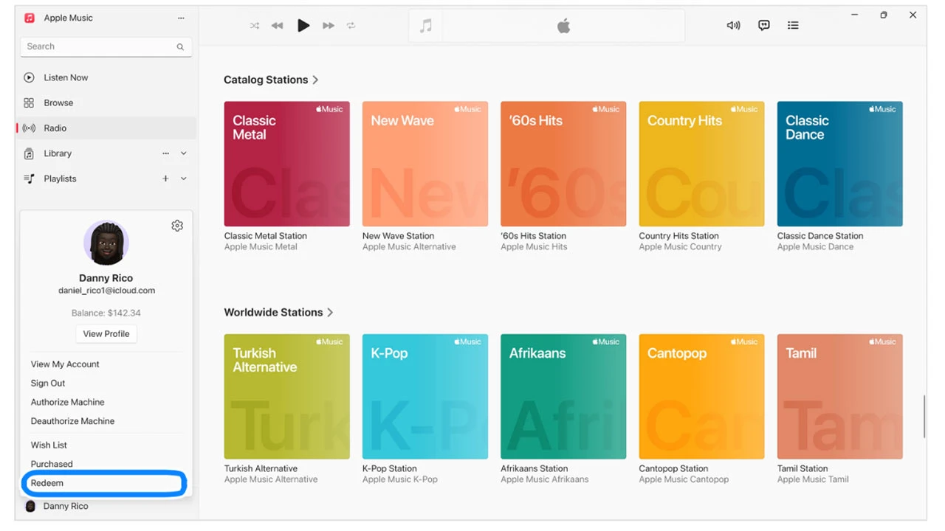Open the Classic Metal station tile

click(286, 164)
